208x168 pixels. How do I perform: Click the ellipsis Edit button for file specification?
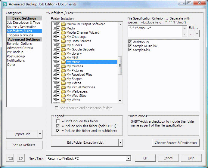tap(192, 34)
